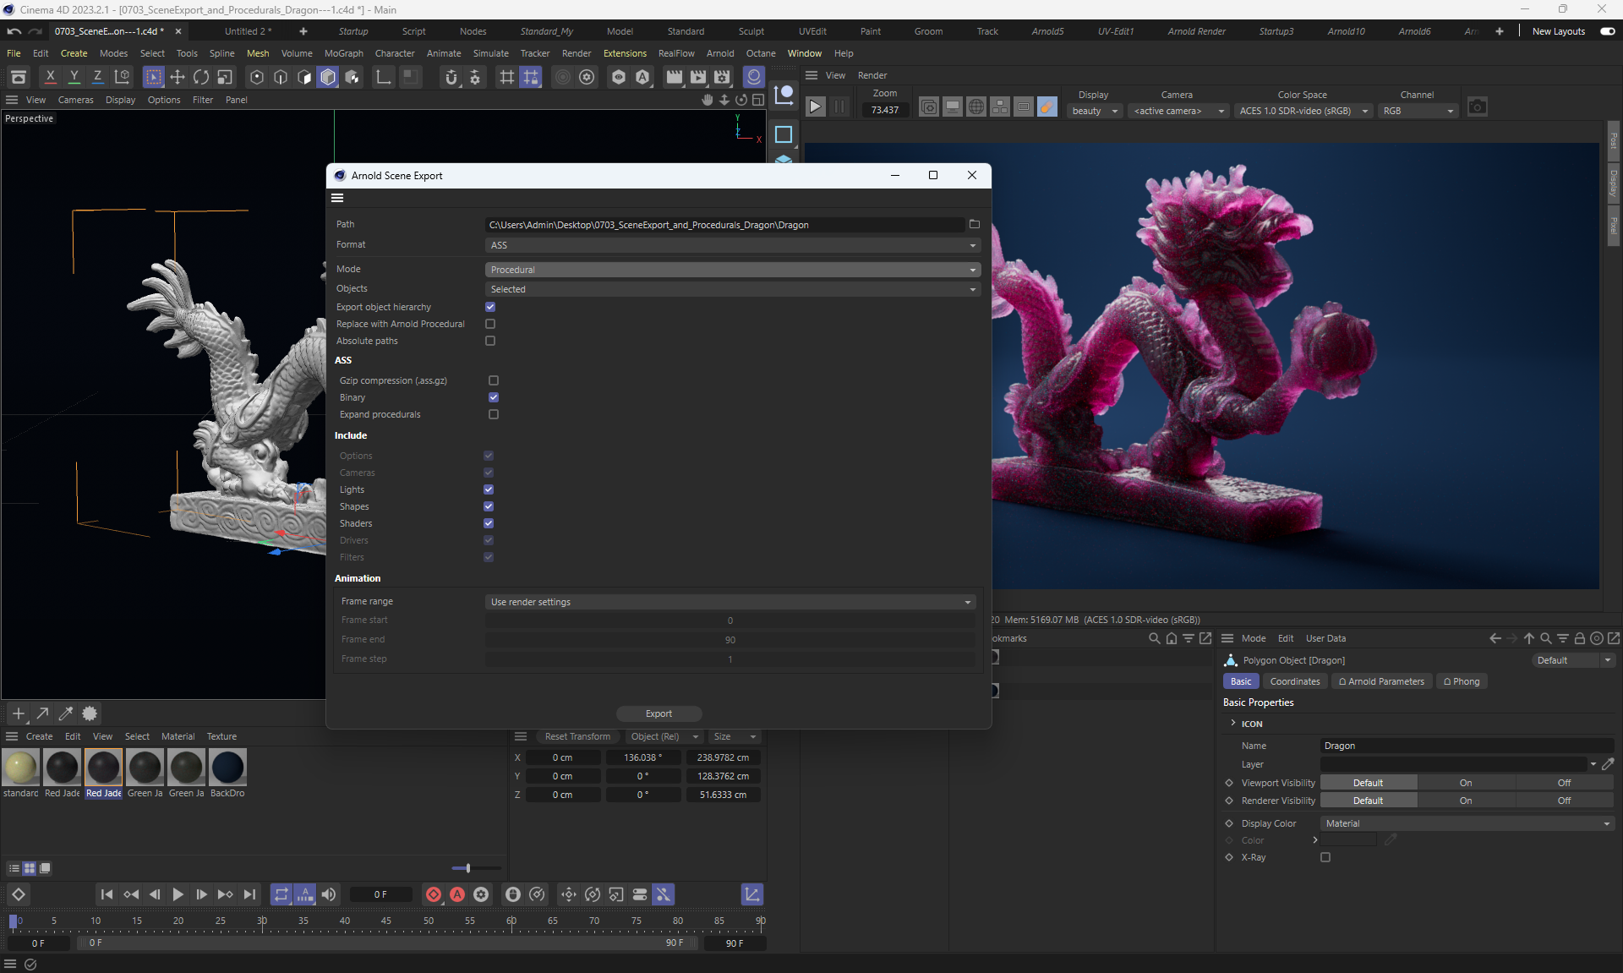
Task: Click the render snapshot camera icon
Action: [x=1477, y=107]
